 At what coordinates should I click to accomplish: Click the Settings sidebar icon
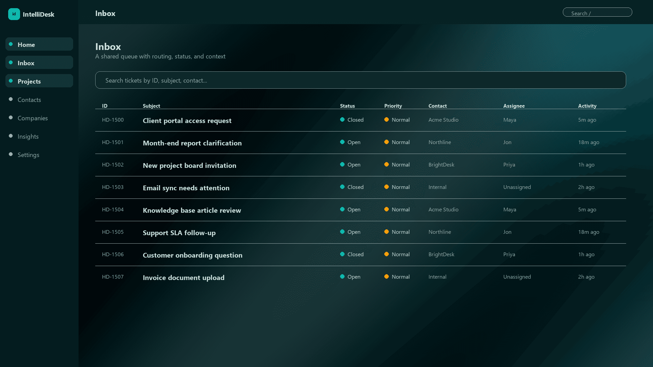pyautogui.click(x=11, y=154)
